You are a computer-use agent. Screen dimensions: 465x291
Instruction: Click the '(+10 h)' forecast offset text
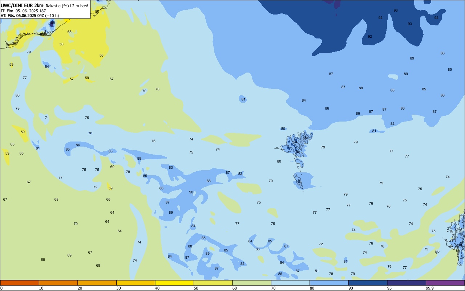tap(52, 16)
